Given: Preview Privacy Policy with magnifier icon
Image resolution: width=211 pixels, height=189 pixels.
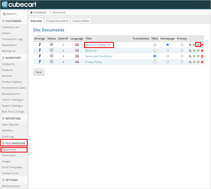Looking at the screenshot, I should click(x=190, y=62).
